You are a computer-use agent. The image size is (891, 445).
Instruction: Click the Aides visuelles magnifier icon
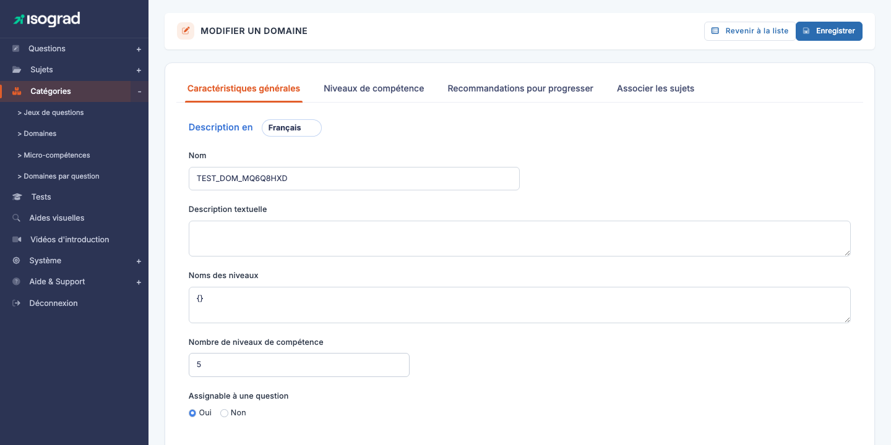[16, 218]
